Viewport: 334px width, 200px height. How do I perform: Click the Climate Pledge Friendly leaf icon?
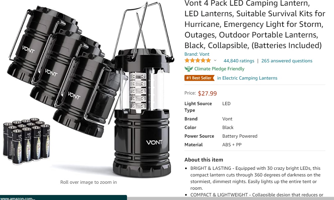point(189,69)
